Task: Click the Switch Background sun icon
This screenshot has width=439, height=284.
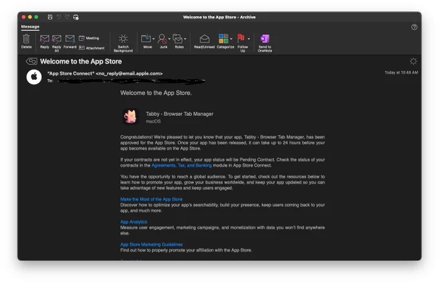Action: tap(123, 39)
